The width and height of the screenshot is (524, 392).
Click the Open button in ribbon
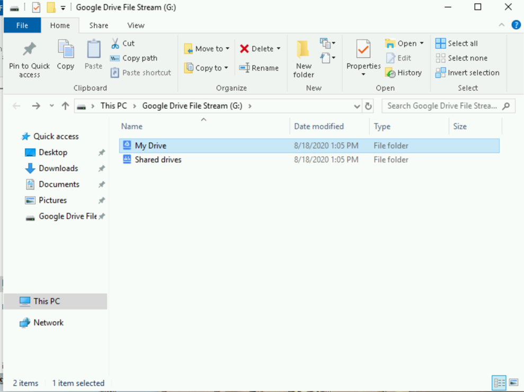(401, 43)
